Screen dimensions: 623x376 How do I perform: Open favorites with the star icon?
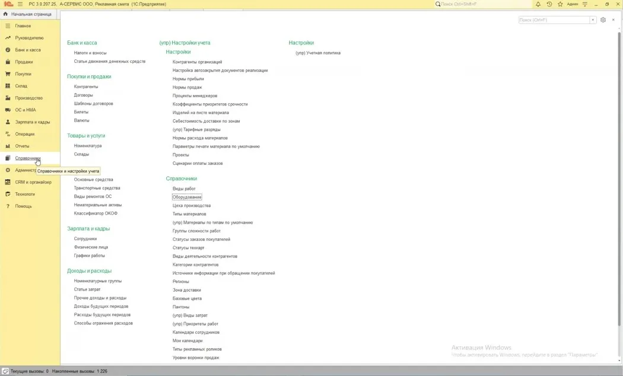(x=560, y=4)
